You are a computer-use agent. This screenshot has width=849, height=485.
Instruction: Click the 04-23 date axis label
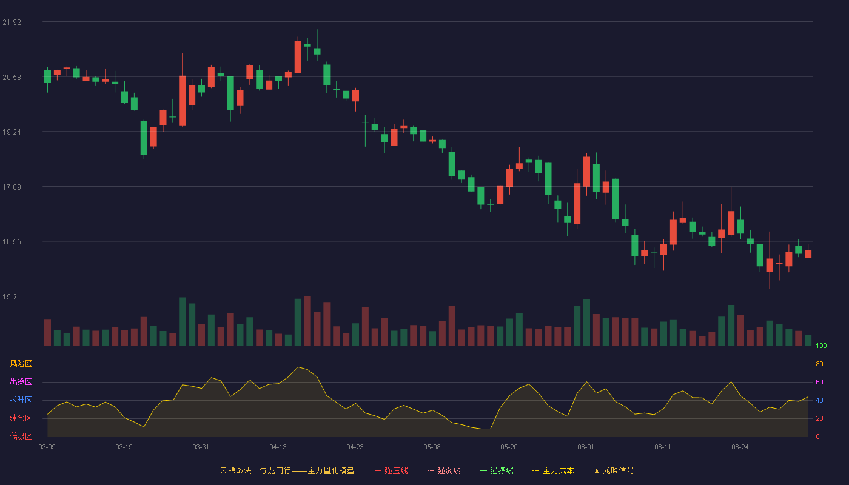click(355, 447)
